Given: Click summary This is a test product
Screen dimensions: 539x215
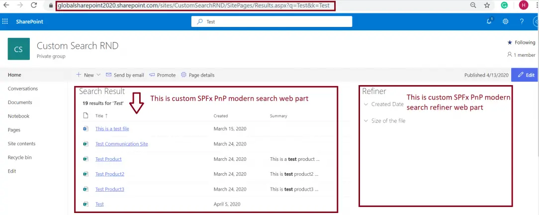Looking at the screenshot, I should (x=294, y=159).
